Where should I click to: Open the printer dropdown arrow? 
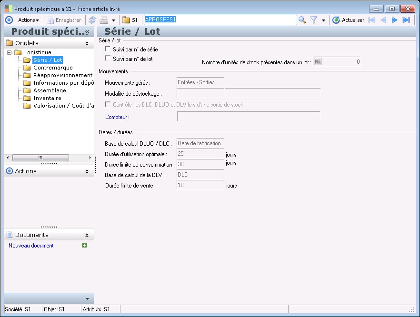(113, 20)
